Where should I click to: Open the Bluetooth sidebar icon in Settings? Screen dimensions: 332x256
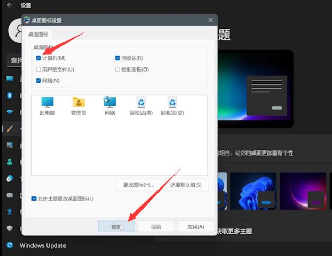click(x=10, y=95)
